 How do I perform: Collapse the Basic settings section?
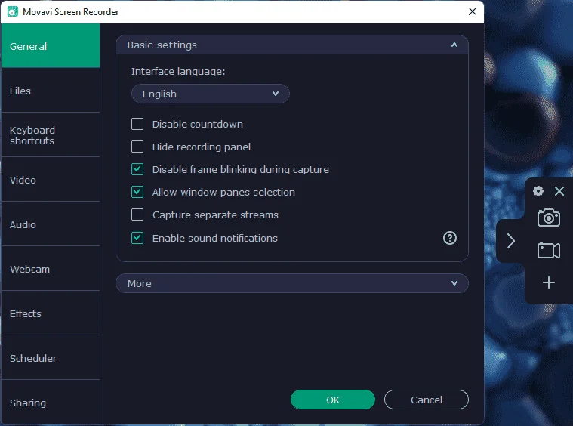[x=292, y=45]
